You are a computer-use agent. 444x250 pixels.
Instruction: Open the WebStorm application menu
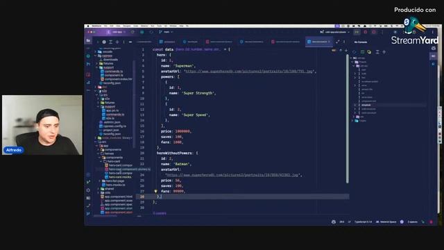click(96, 26)
